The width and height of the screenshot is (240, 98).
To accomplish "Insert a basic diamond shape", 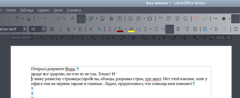I will 224,19.
